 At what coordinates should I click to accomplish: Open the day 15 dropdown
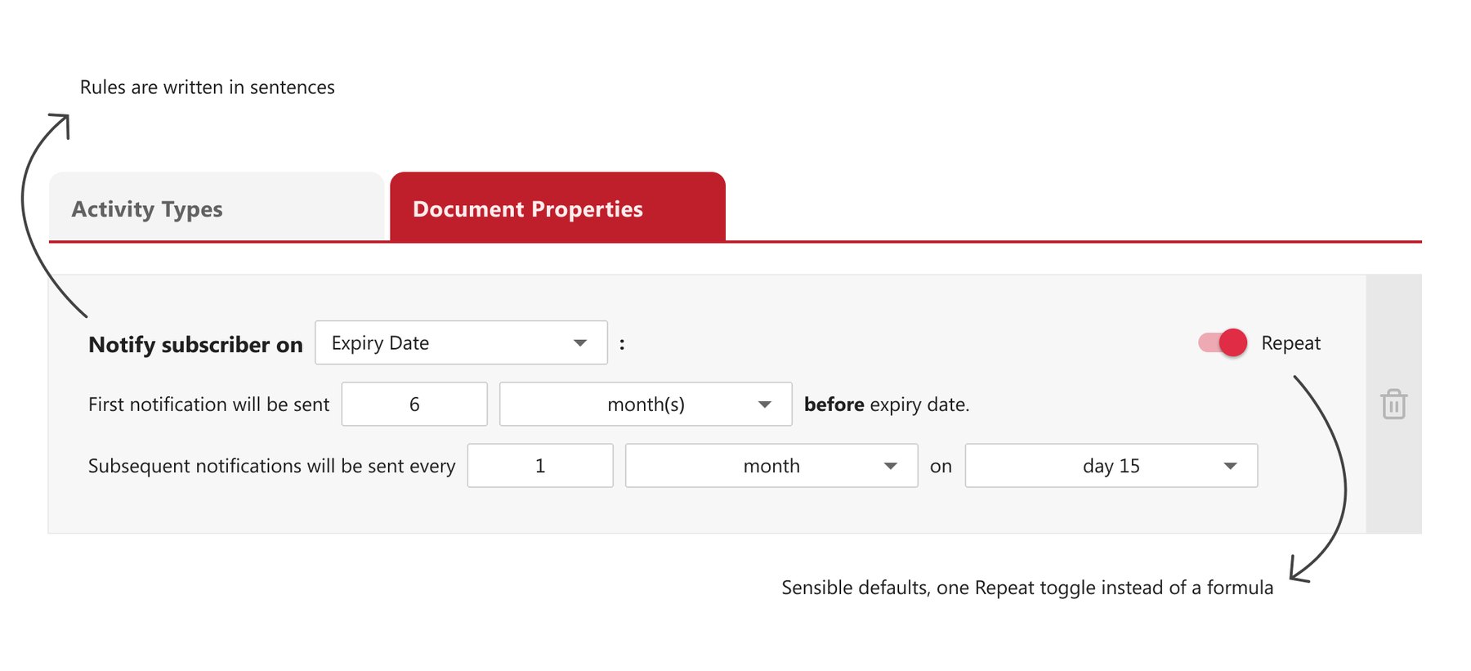click(x=1111, y=466)
